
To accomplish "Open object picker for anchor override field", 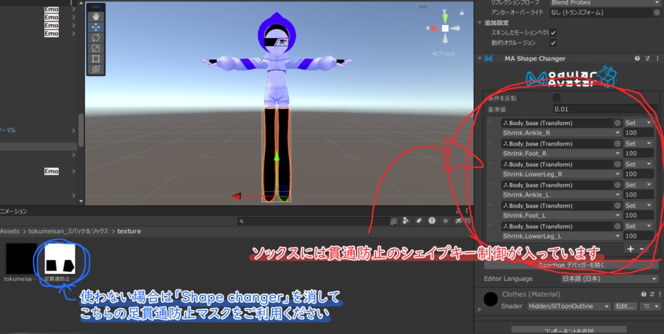I will [x=656, y=13].
